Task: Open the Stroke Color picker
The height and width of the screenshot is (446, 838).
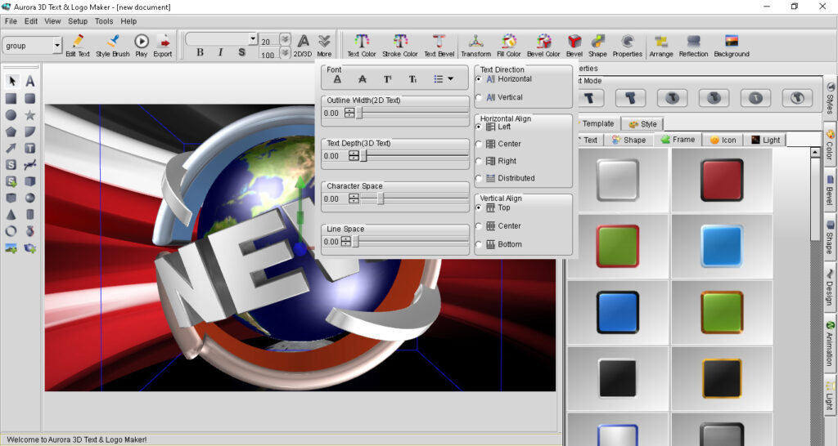Action: [399, 46]
